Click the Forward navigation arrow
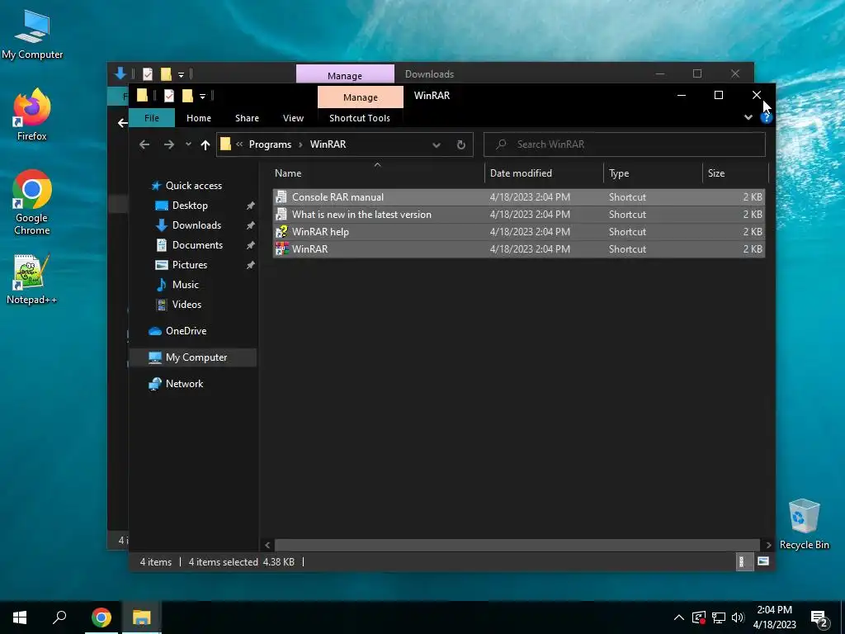 pos(168,144)
